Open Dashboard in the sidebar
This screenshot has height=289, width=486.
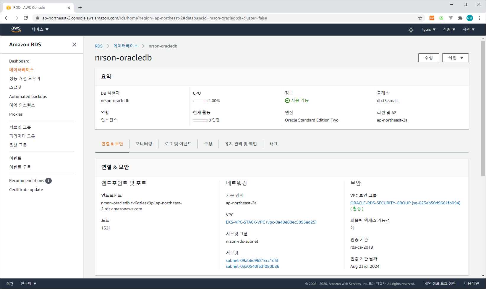pos(19,61)
